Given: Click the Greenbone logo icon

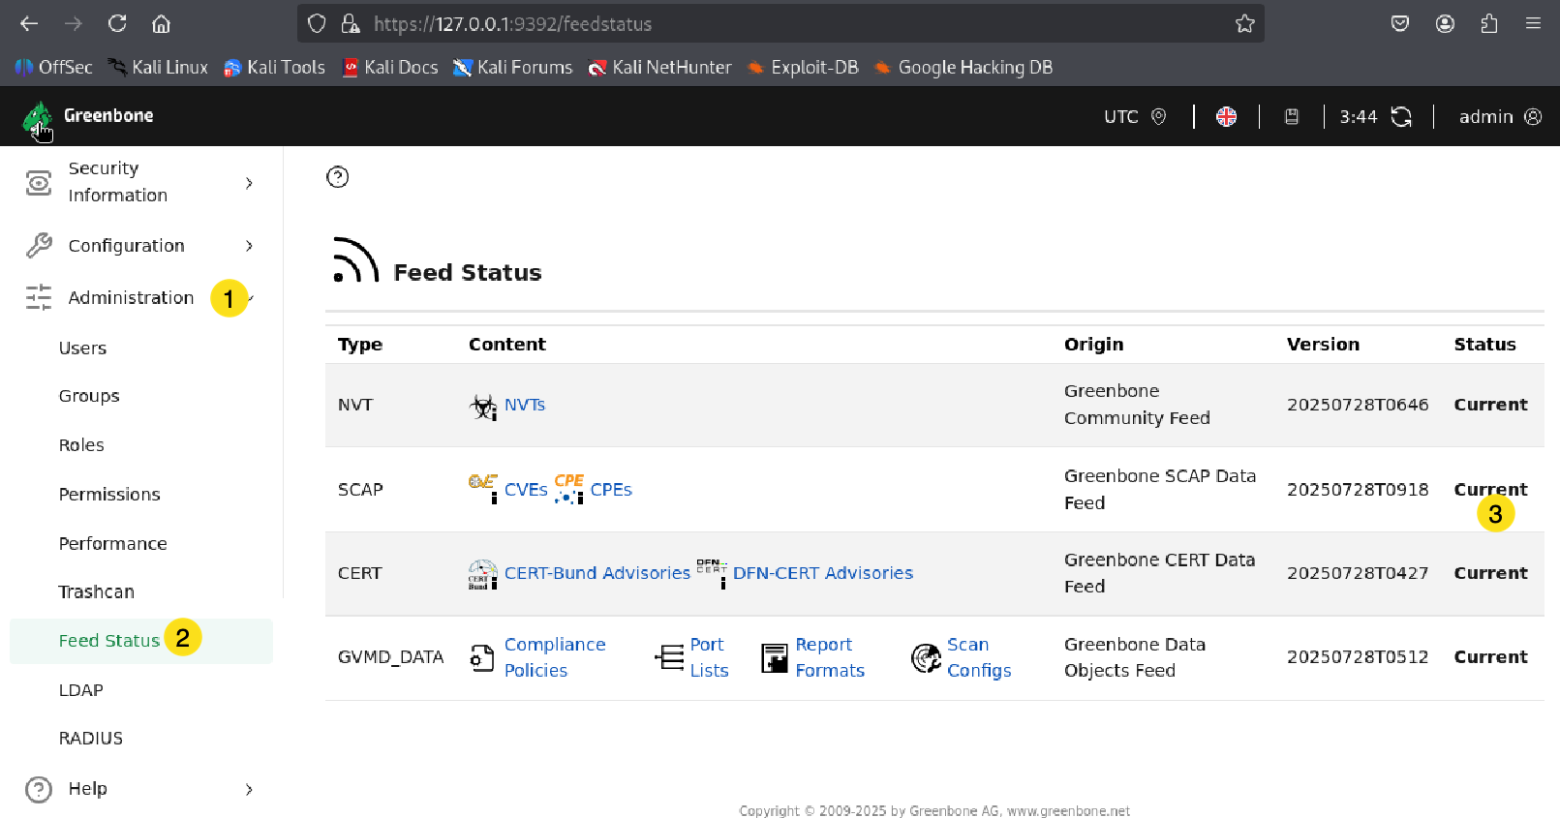Looking at the screenshot, I should (37, 118).
